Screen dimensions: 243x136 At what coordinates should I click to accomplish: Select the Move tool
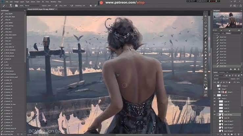coord(206,15)
